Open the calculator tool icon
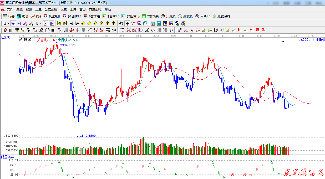The height and width of the screenshot is (179, 325). tap(159, 23)
